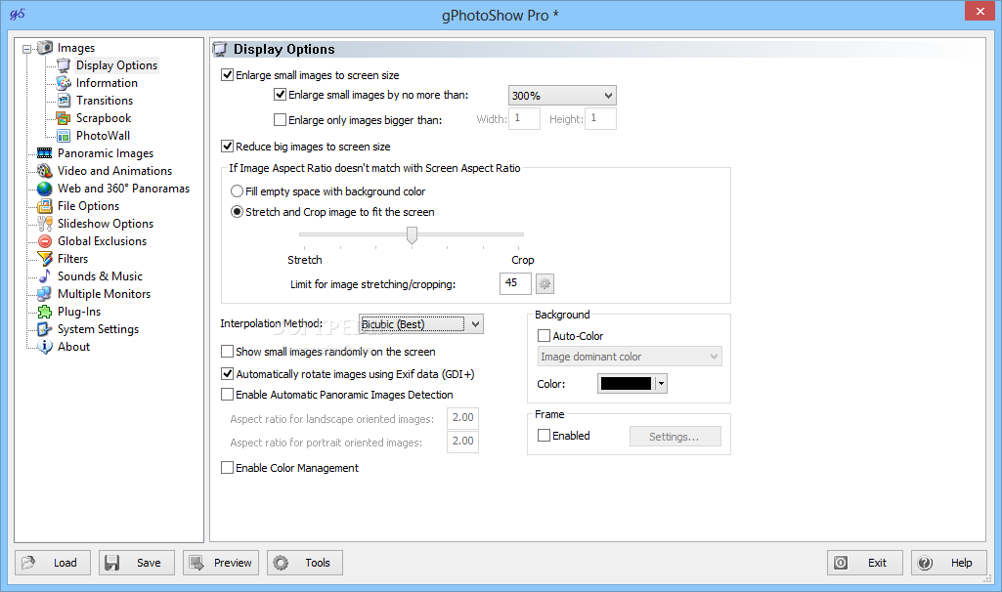1002x592 pixels.
Task: Go to Slideshow Options page
Action: tap(106, 224)
